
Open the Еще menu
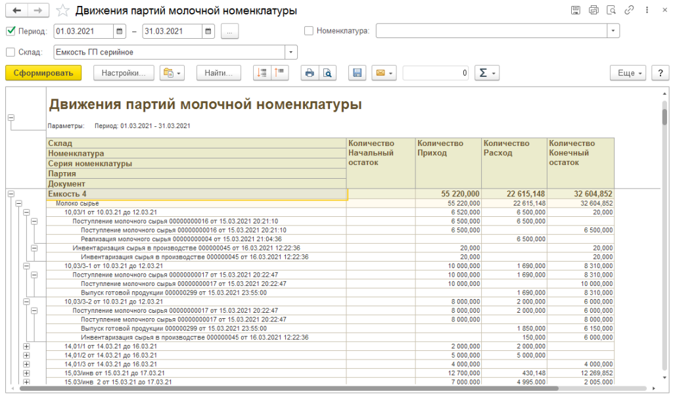628,73
